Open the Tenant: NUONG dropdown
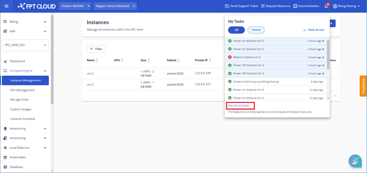This screenshot has height=173, width=367. tap(75, 6)
